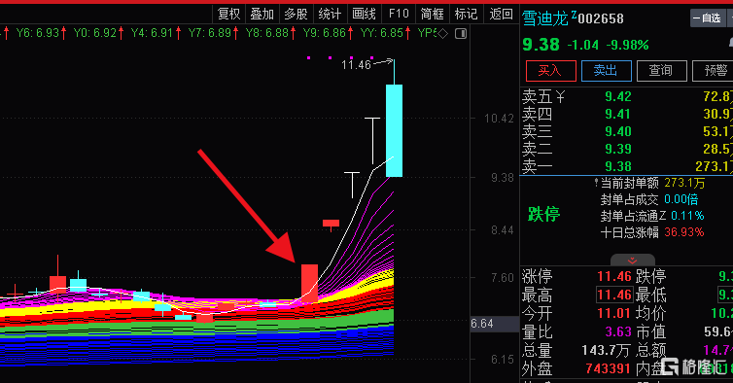Activate the 画线 drawing tool
The height and width of the screenshot is (383, 733).
coord(365,14)
